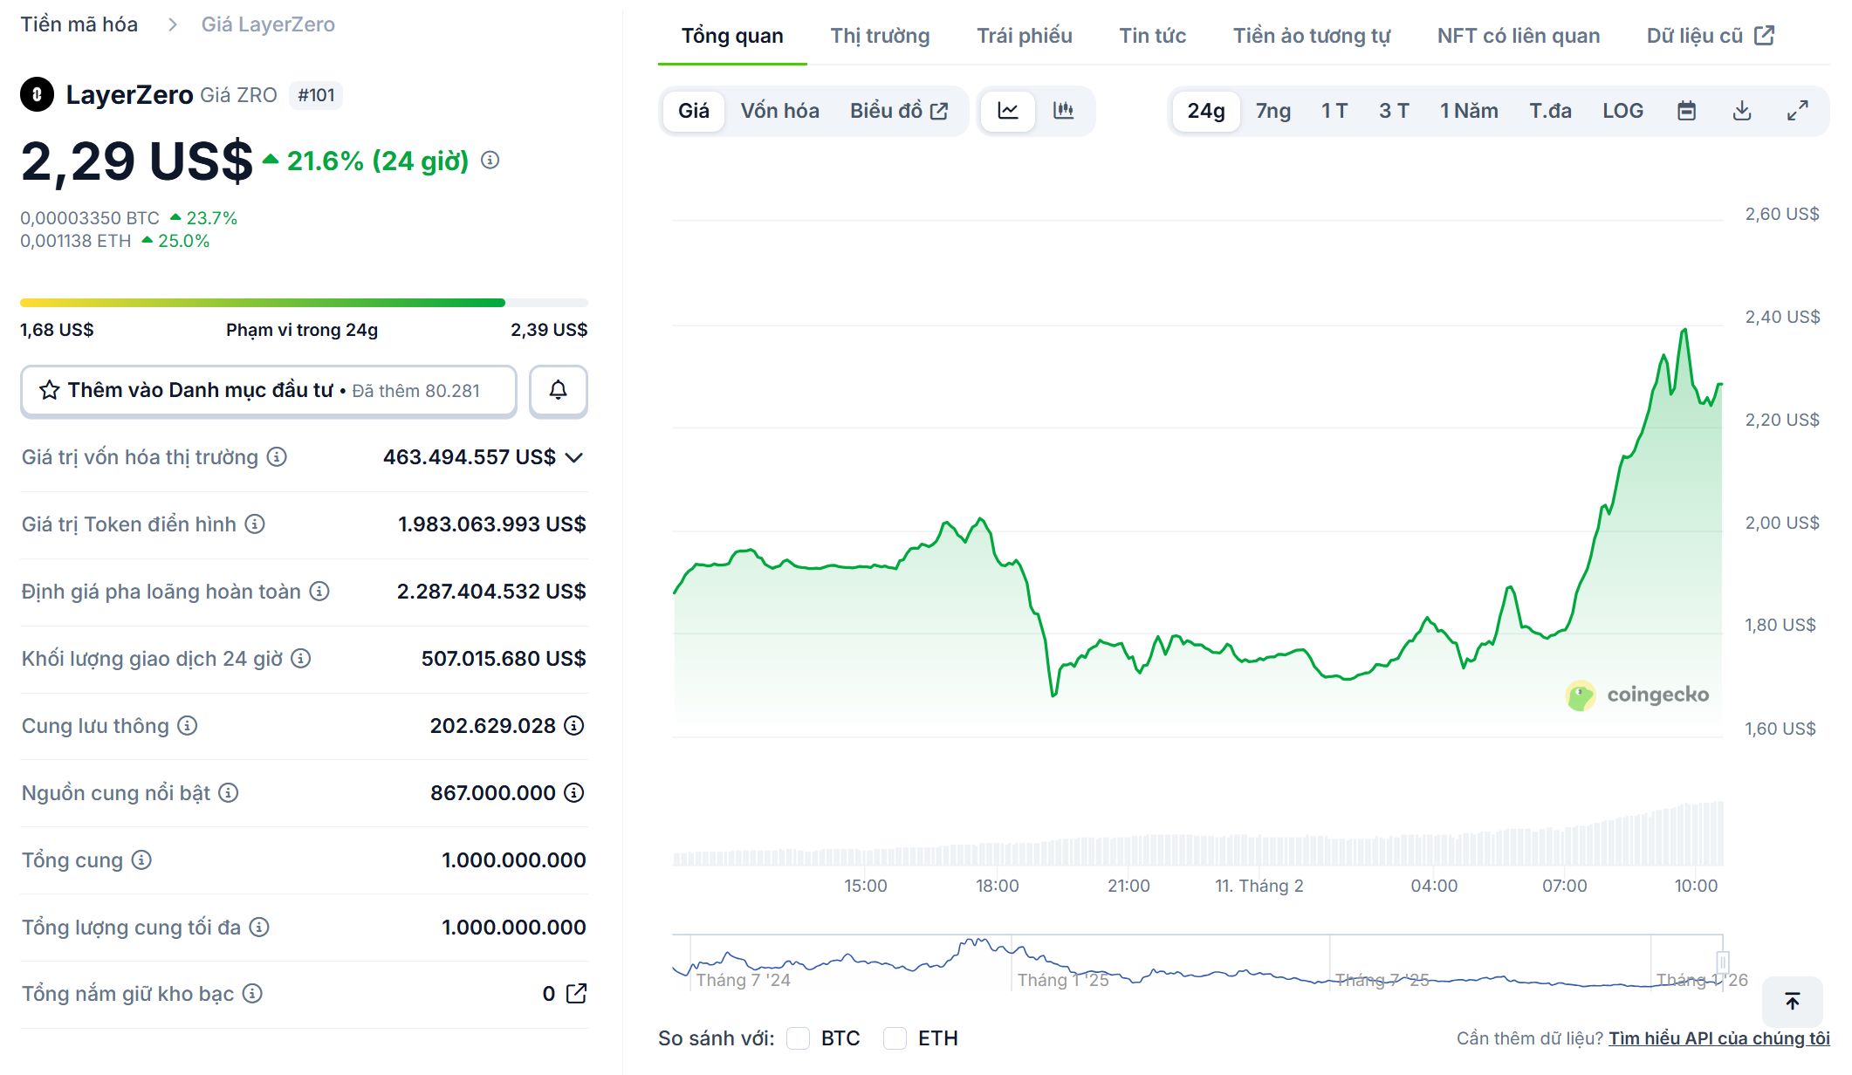Screen dimensions: 1852x1075
Task: Select the 1 Năm time range
Action: pos(1469,111)
